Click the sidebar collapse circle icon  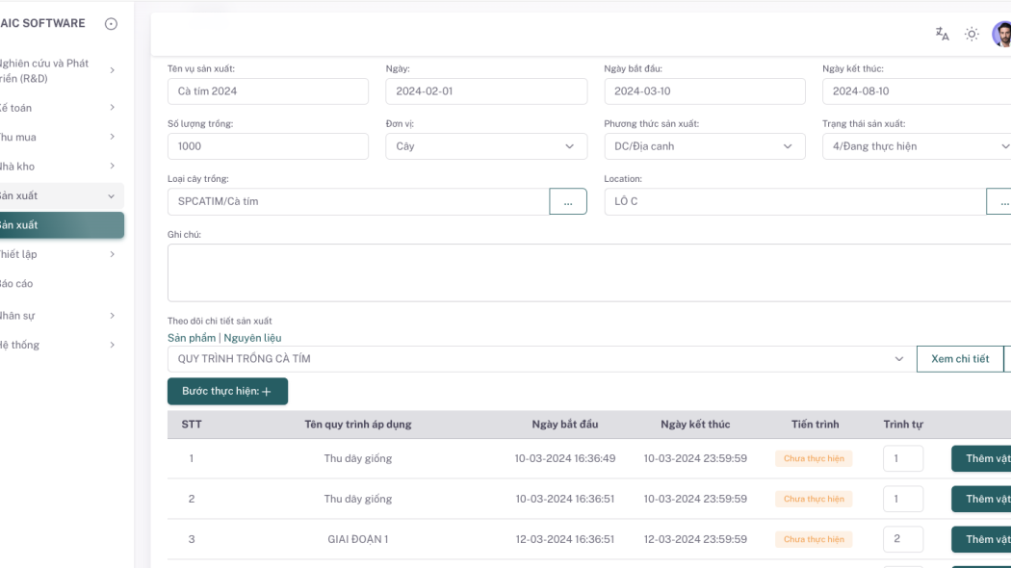pyautogui.click(x=111, y=24)
